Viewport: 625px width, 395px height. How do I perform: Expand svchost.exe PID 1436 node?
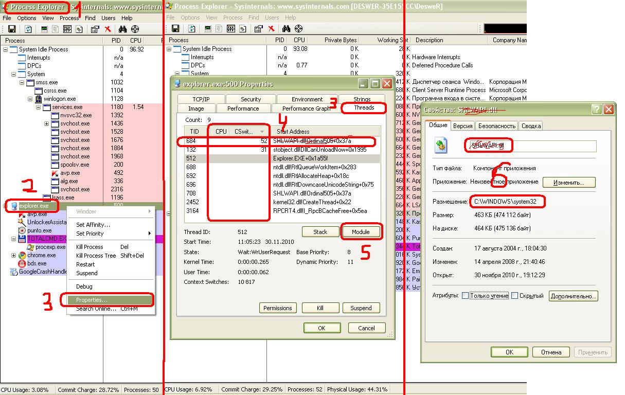click(x=47, y=123)
